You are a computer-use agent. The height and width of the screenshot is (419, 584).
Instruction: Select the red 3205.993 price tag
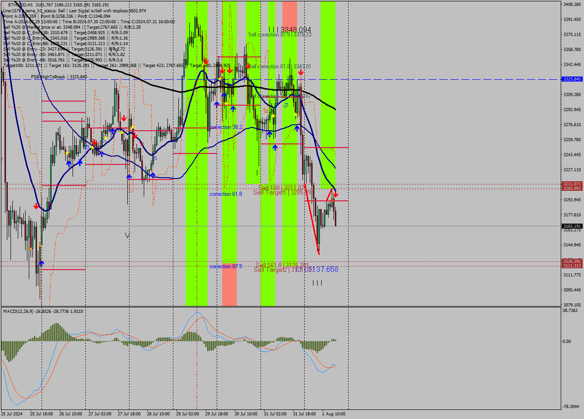point(572,189)
